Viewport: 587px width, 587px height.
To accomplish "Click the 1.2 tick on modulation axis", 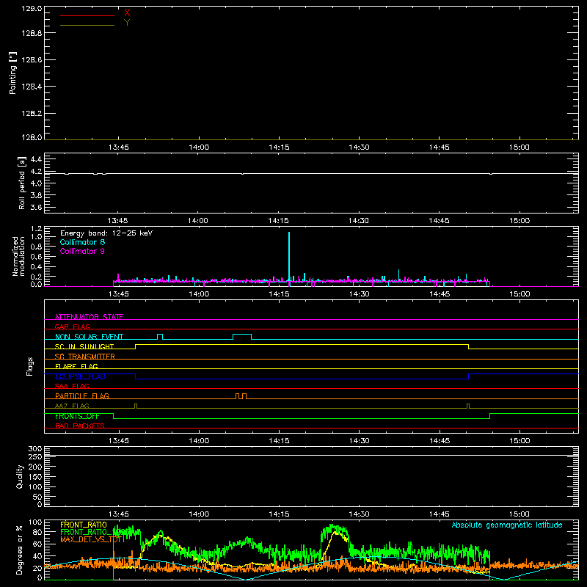I will pyautogui.click(x=36, y=229).
